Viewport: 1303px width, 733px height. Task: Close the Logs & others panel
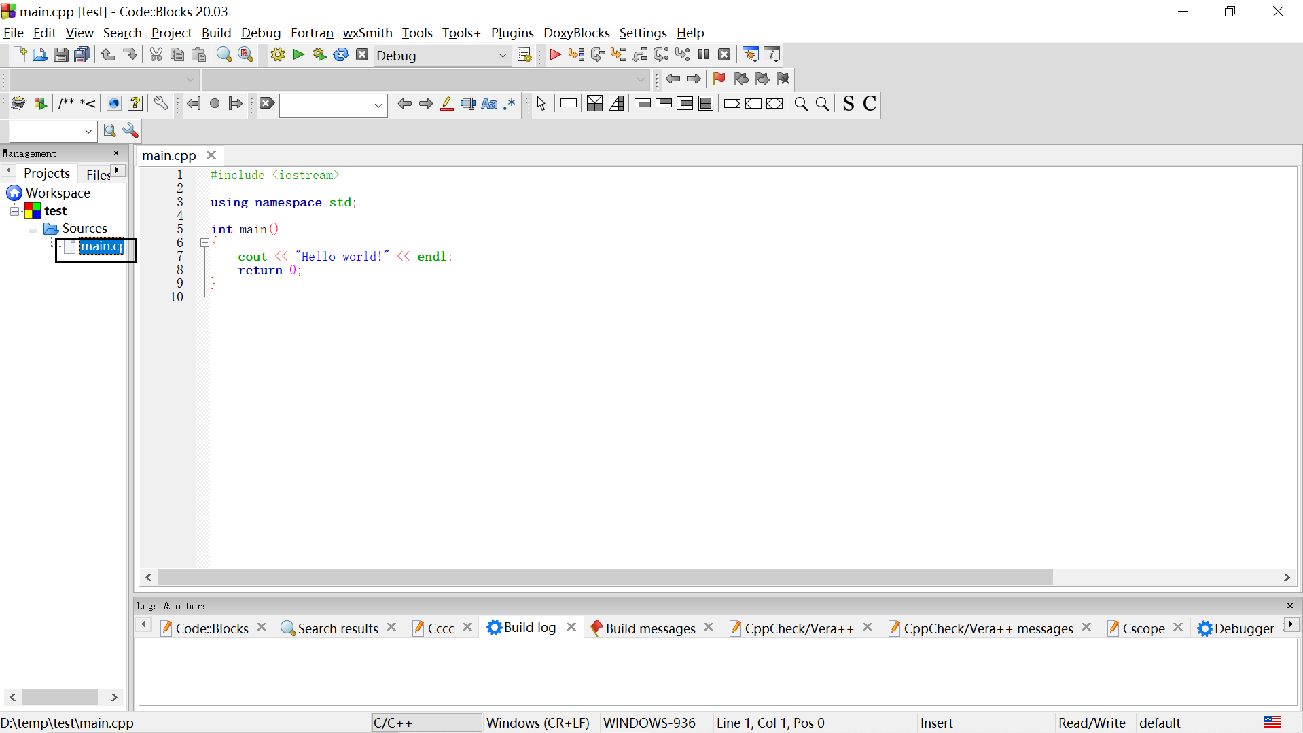[x=1290, y=606]
